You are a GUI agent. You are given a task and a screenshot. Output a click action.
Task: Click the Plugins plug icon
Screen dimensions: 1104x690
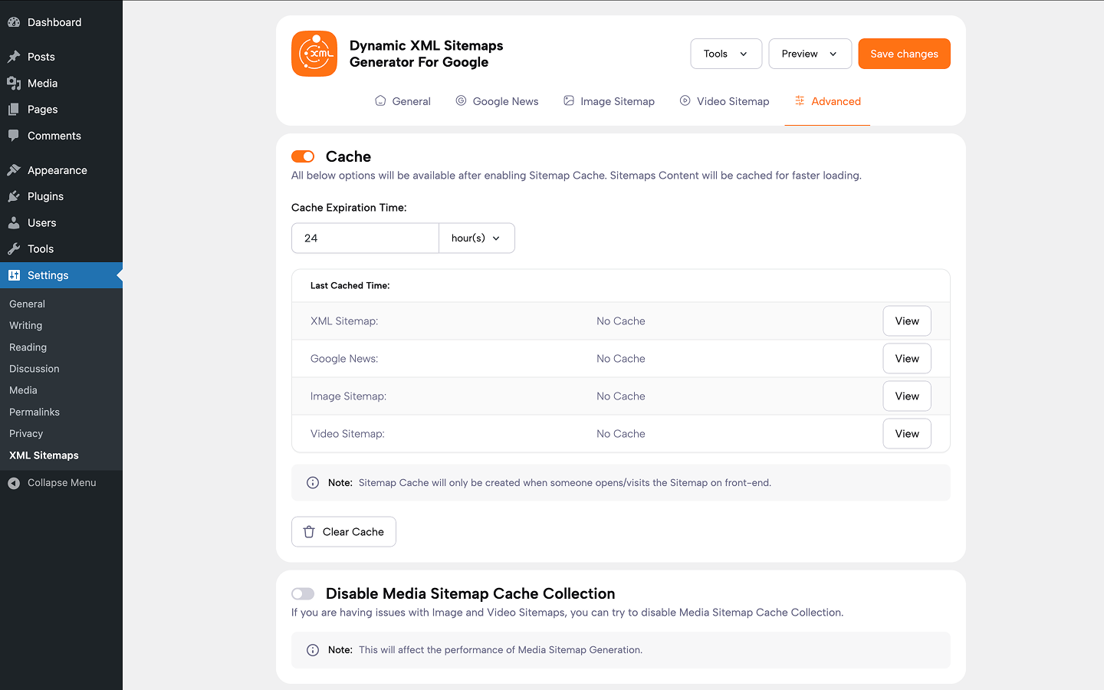14,196
